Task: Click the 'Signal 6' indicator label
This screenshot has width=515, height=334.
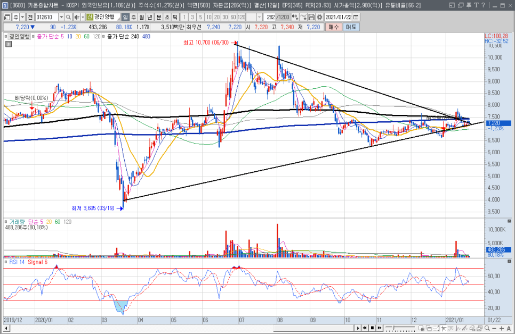Action: coord(37,262)
